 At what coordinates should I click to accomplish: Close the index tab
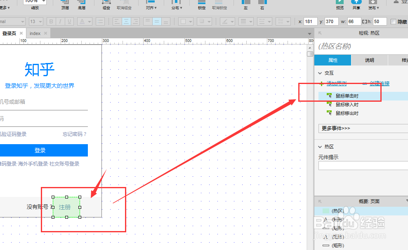(x=45, y=33)
